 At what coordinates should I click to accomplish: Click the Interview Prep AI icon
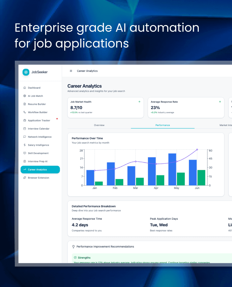point(25,161)
